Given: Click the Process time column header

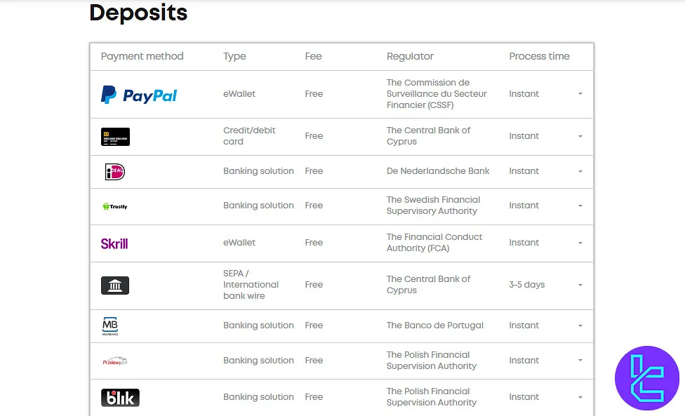Looking at the screenshot, I should point(539,56).
